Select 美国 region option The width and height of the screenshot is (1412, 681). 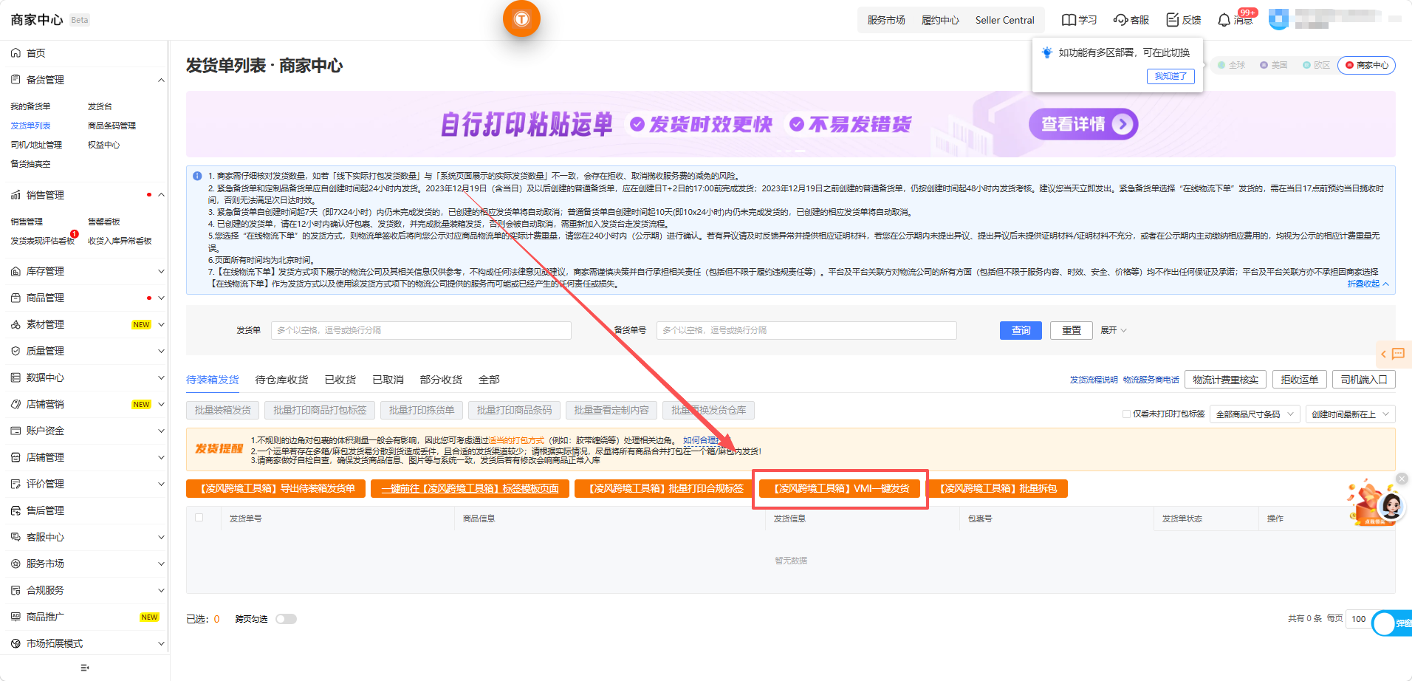click(x=1274, y=66)
